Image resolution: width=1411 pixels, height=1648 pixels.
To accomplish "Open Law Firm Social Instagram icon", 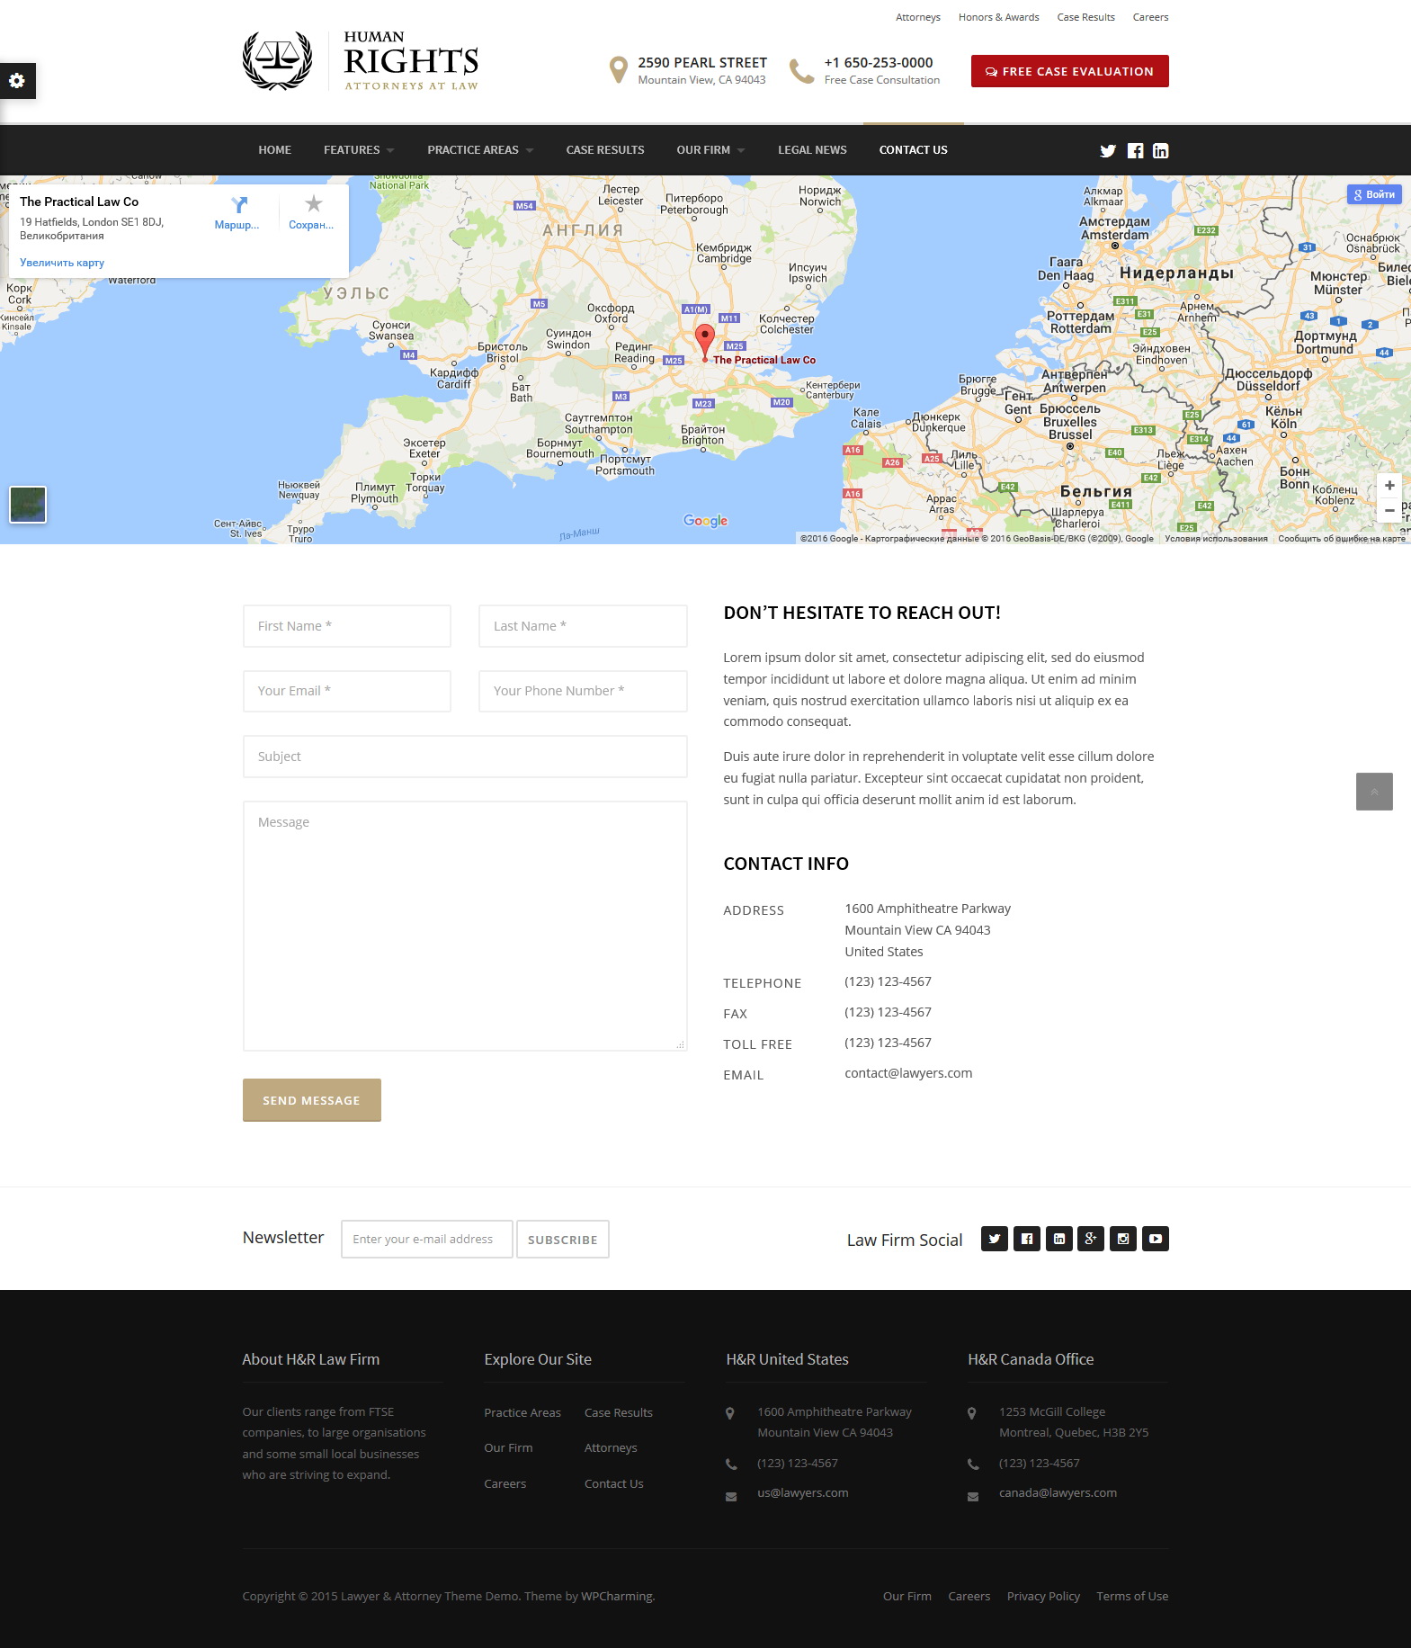I will (x=1123, y=1239).
